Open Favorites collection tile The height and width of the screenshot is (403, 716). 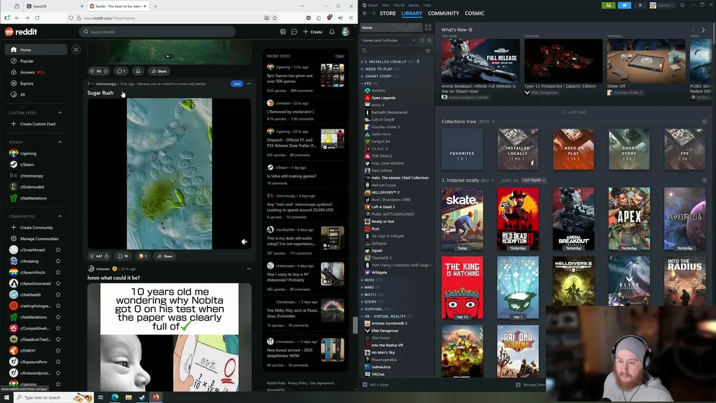462,149
